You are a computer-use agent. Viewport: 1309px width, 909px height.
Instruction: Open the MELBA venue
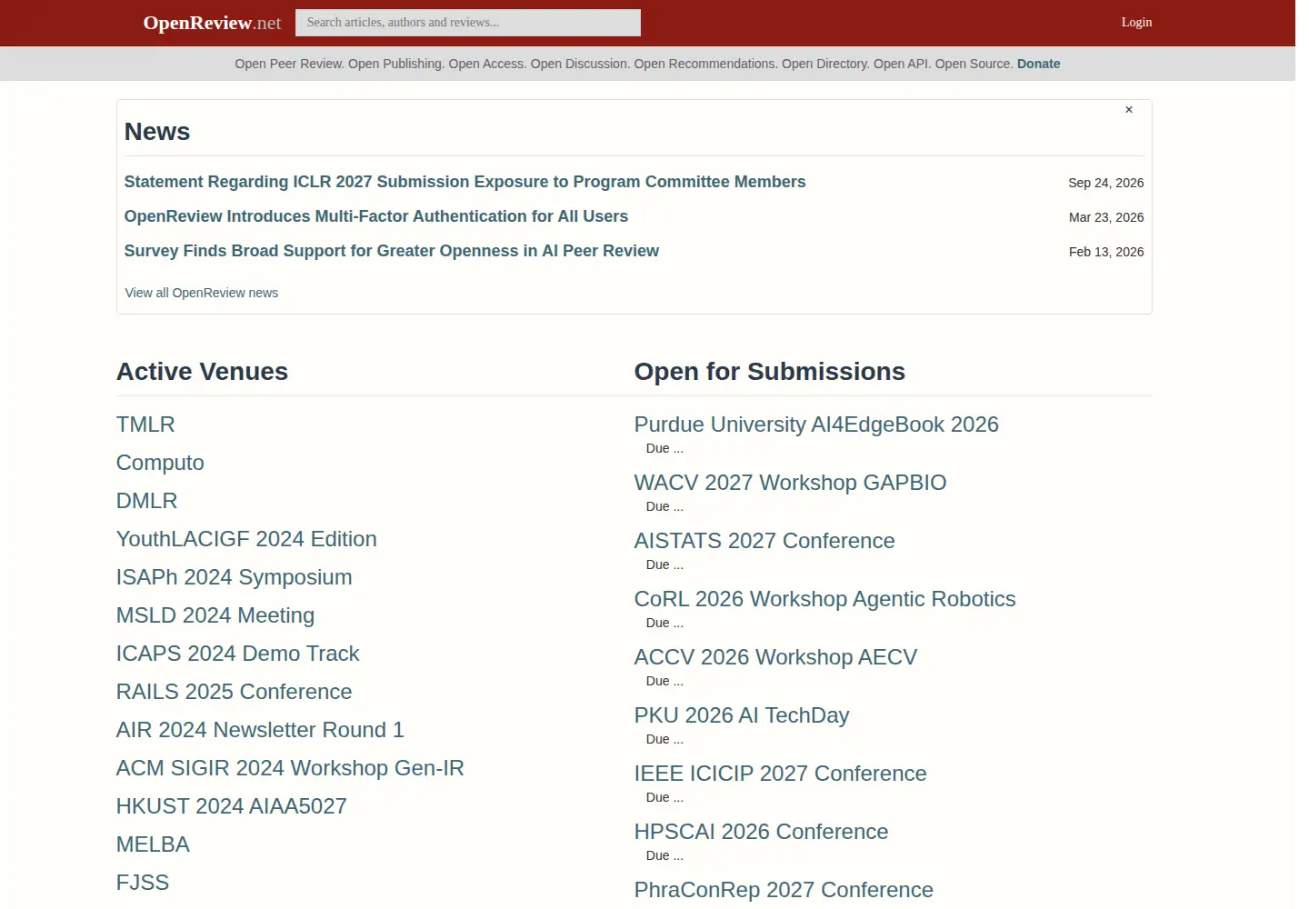point(153,844)
